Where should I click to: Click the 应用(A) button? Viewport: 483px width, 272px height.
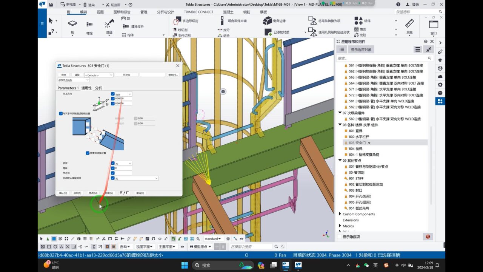pos(77,193)
